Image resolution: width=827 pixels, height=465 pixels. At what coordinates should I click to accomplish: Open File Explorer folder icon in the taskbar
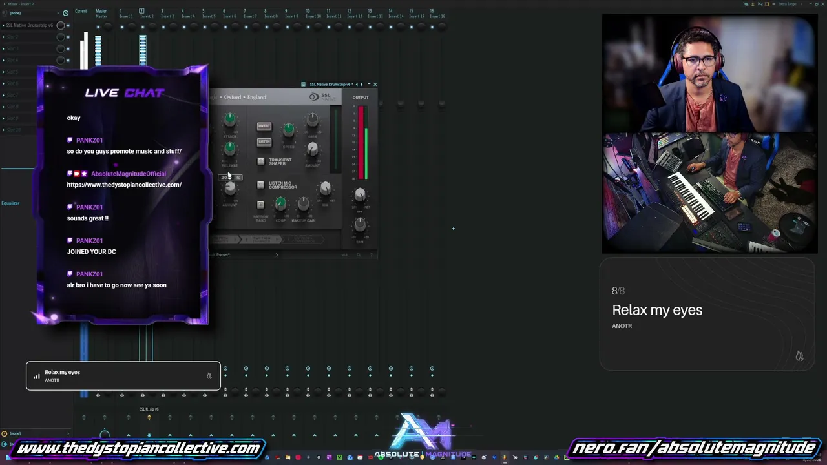point(288,458)
